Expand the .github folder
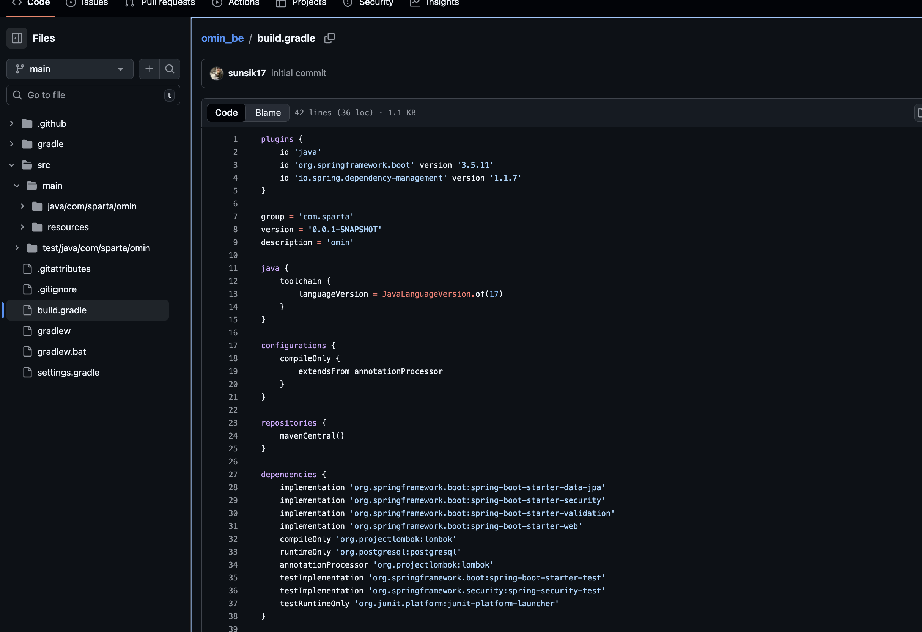Screen dimensions: 922x632 coord(11,124)
